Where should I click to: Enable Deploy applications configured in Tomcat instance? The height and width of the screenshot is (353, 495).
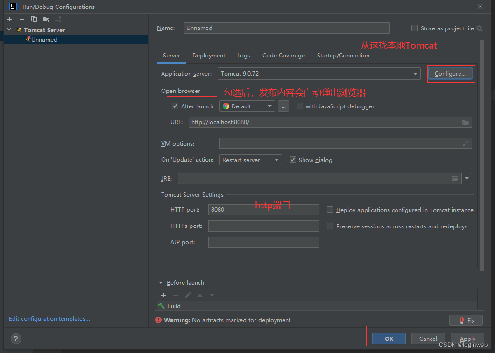click(330, 210)
